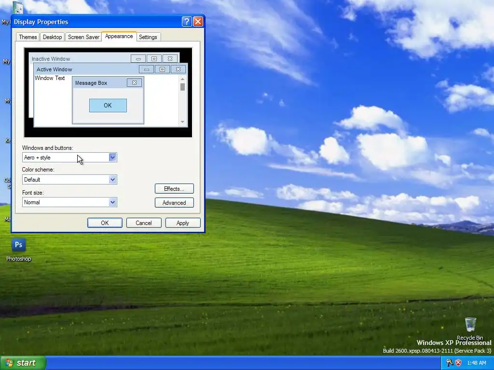494x370 pixels.
Task: Click the taskbar clock showing 1:48 AM
Action: click(476, 363)
